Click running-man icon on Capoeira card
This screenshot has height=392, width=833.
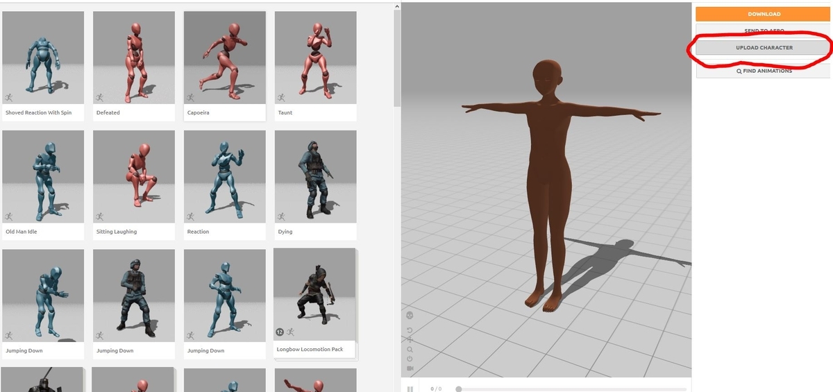[x=190, y=98]
